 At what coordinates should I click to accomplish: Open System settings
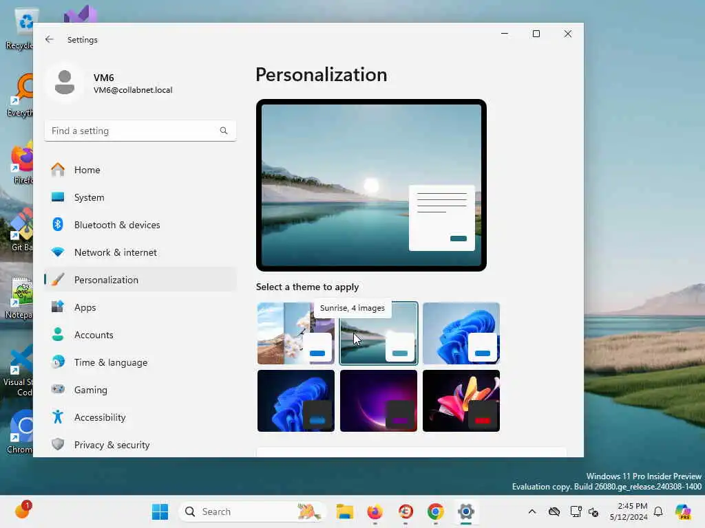(140, 197)
